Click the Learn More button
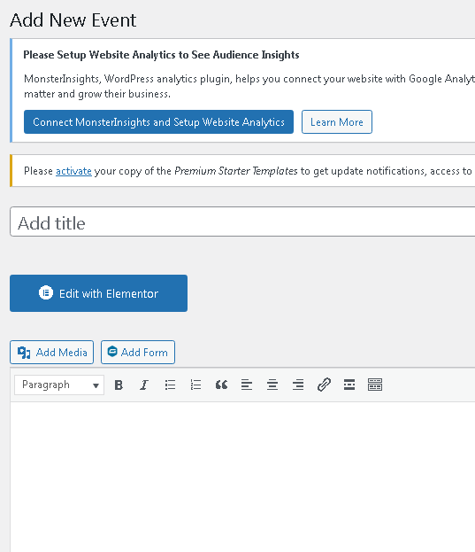 pos(337,121)
